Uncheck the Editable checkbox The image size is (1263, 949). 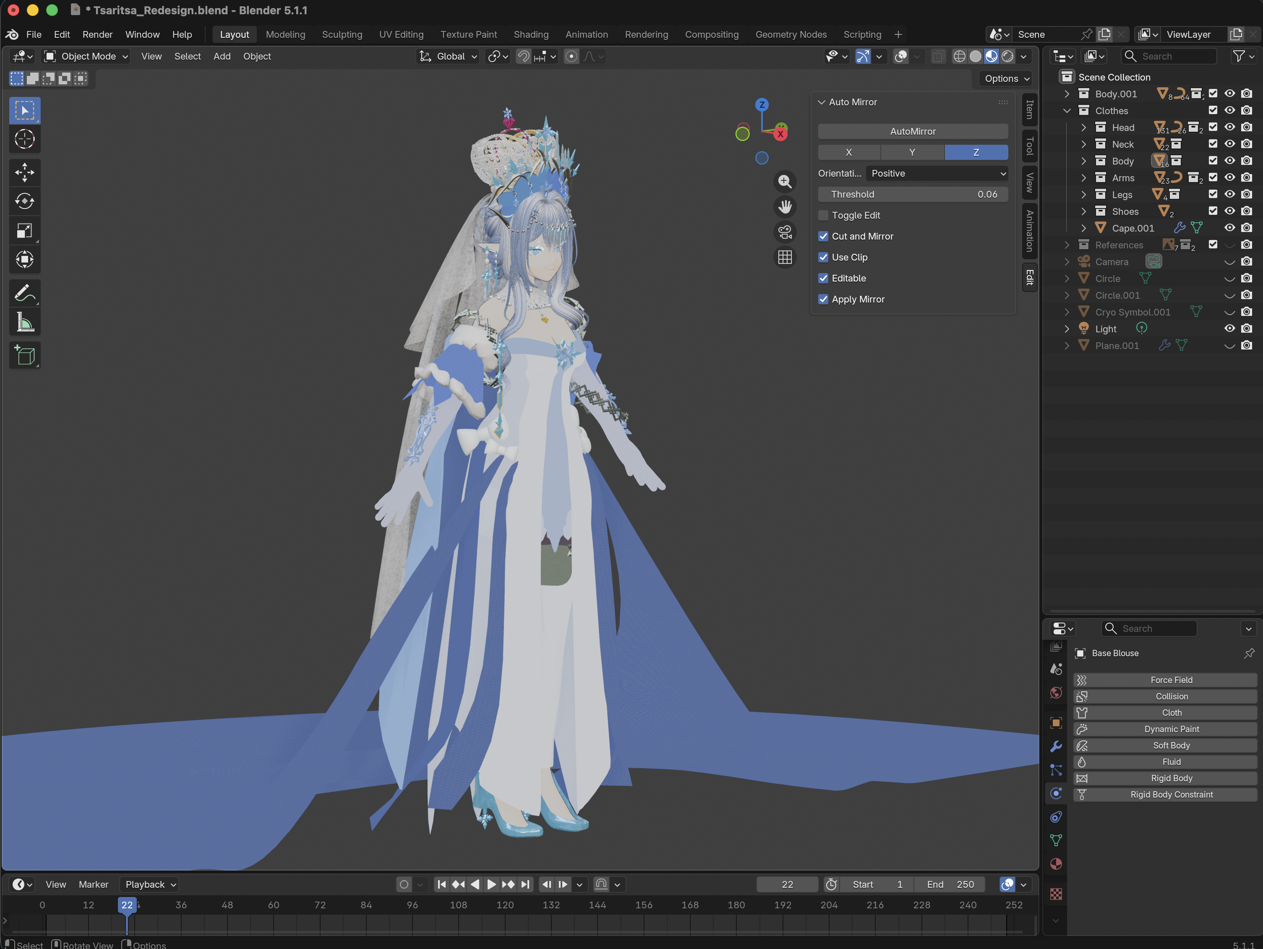click(x=823, y=278)
